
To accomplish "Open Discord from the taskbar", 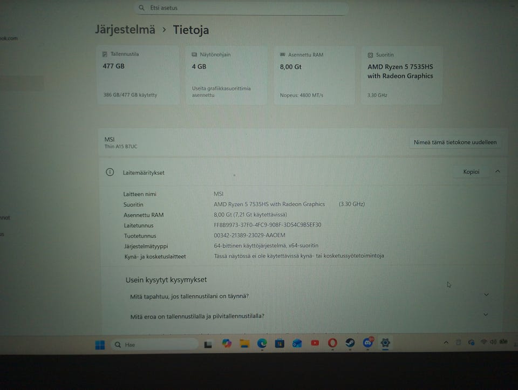I will tap(367, 343).
